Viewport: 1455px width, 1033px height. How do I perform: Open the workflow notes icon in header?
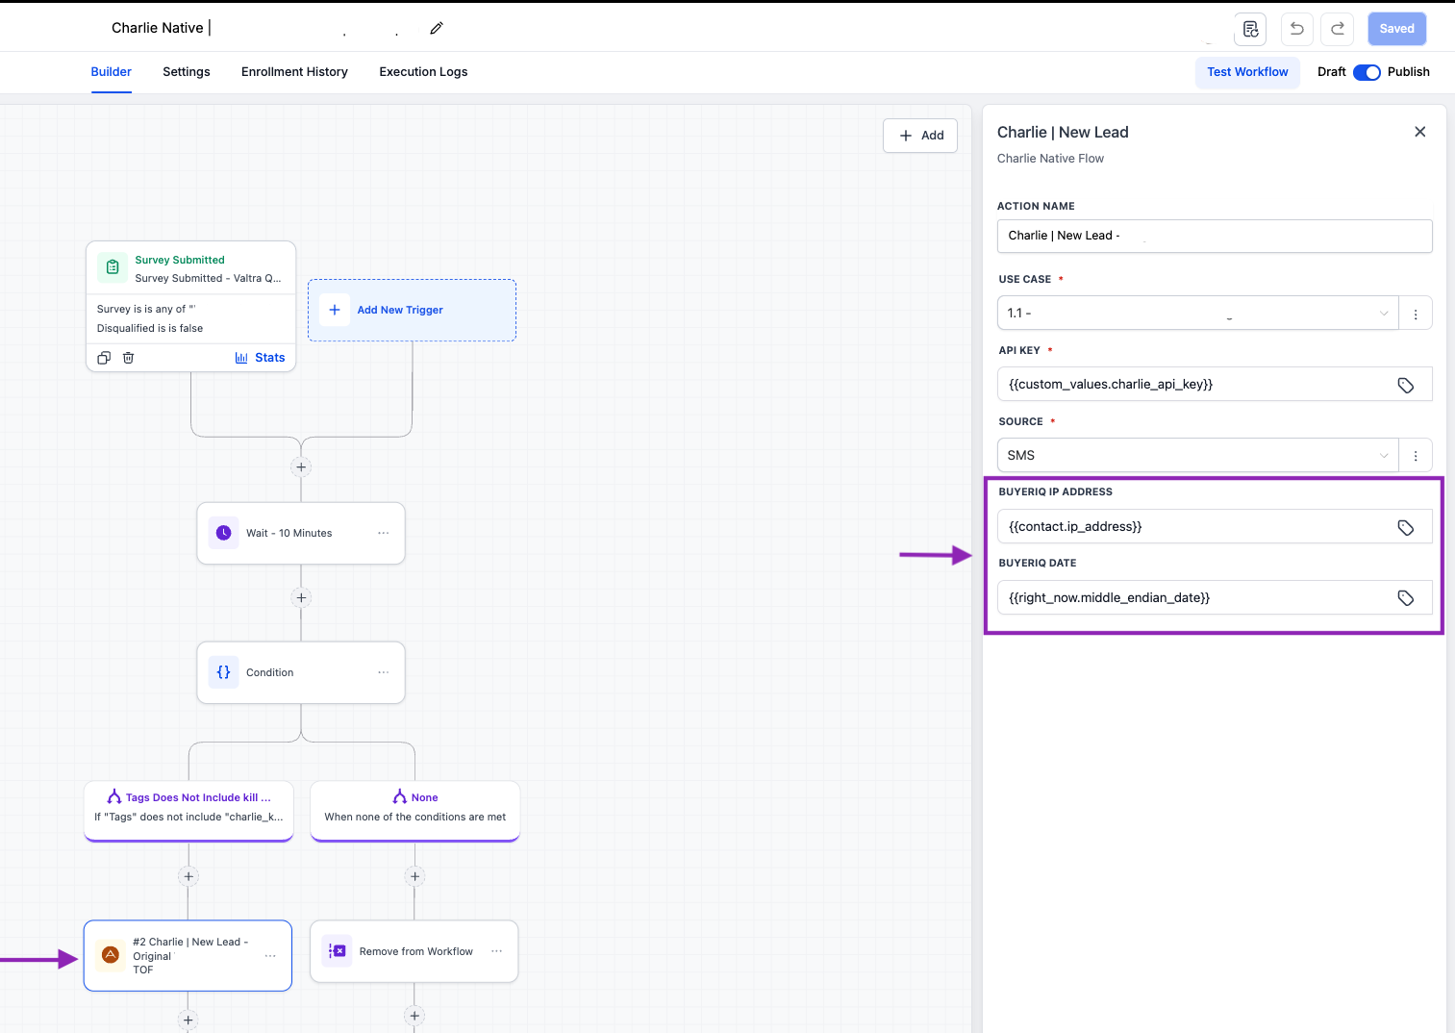tap(1250, 29)
